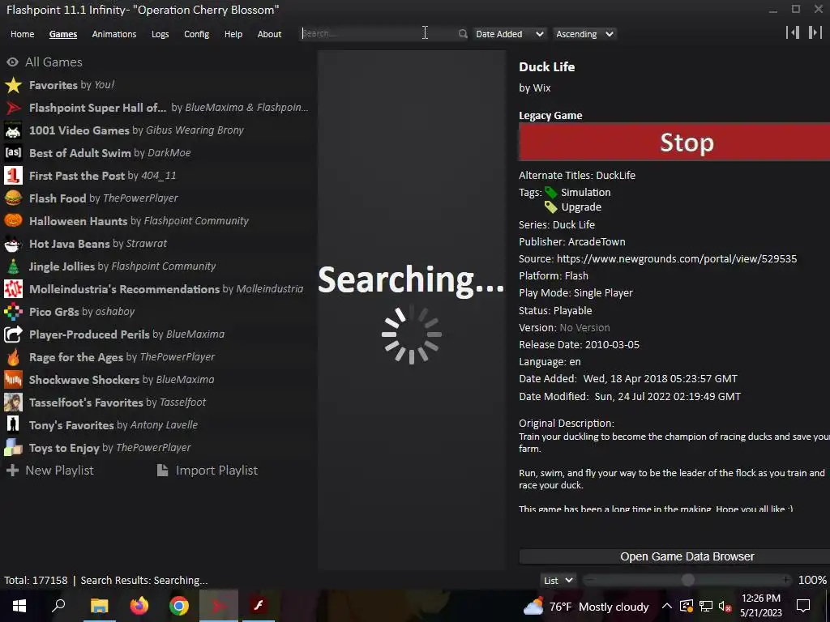The height and width of the screenshot is (622, 830).
Task: Open the Date Added sort dropdown
Action: coord(509,34)
